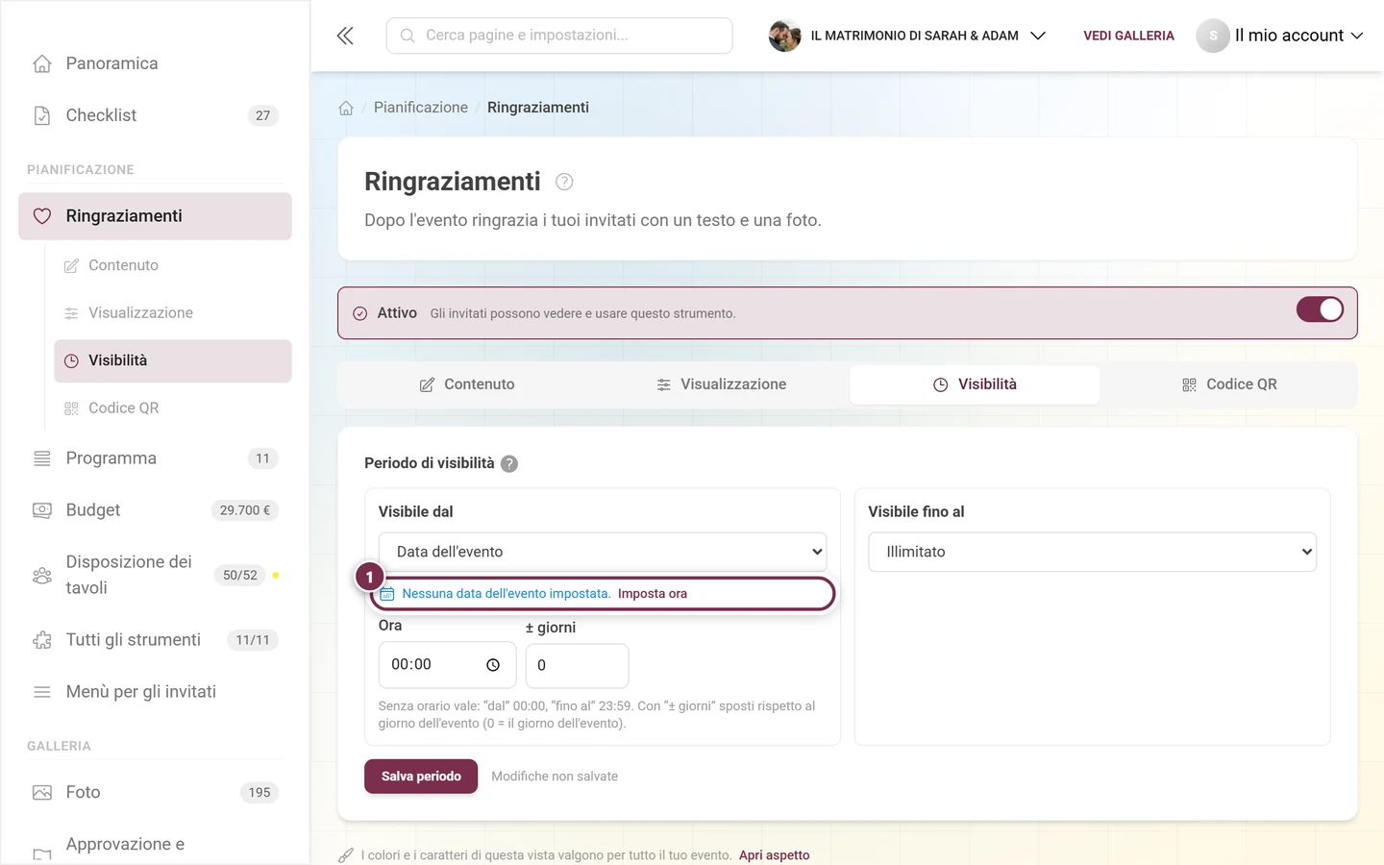Image resolution: width=1384 pixels, height=865 pixels.
Task: Open Foto in the gallery section
Action: point(155,792)
